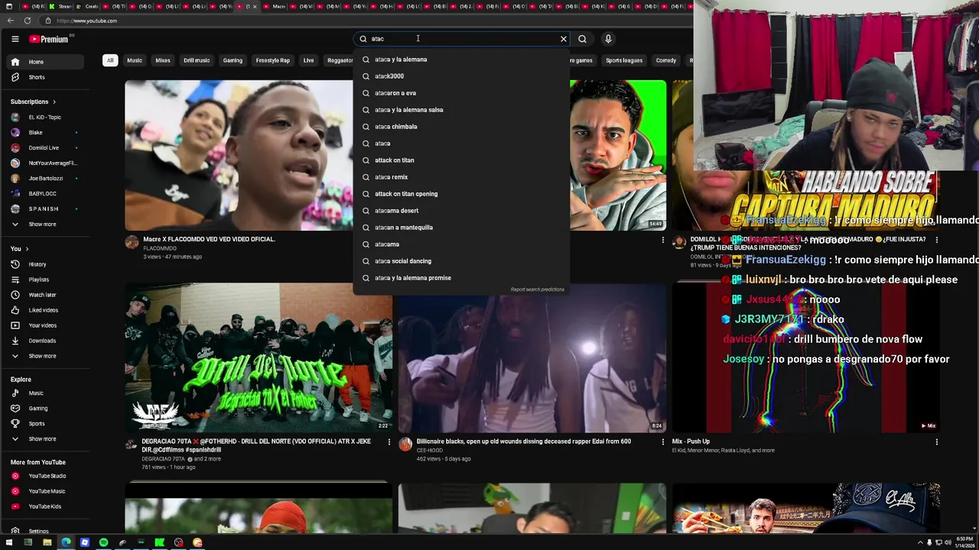Select the 'Sports leagues' filter chip
Screen dimensions: 979x550
click(624, 60)
